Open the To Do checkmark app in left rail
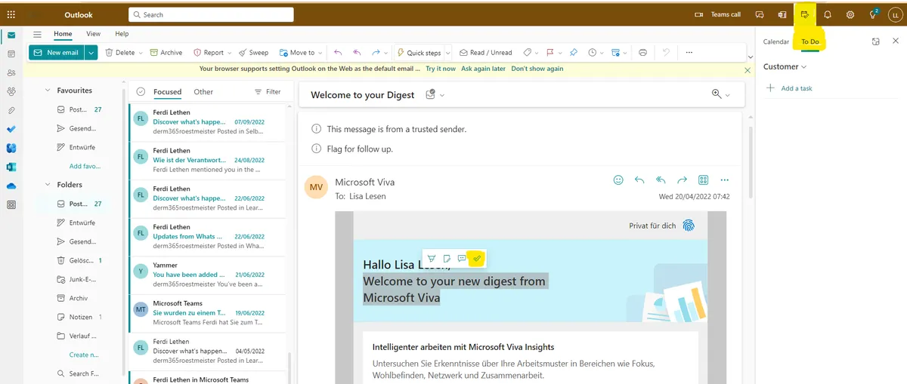This screenshot has height=384, width=907. pyautogui.click(x=11, y=129)
